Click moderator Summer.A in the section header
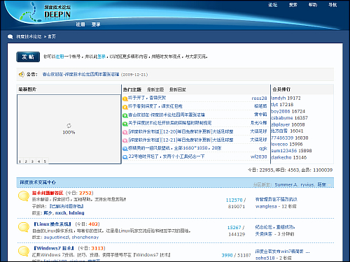 [286, 185]
